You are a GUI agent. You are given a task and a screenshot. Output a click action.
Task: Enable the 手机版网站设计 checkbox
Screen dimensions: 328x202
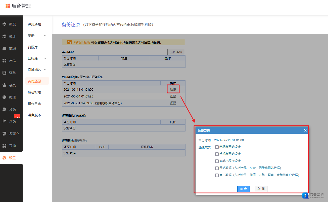[217, 154]
